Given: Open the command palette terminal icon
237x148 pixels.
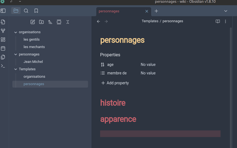Looking at the screenshot, I should pos(3,66).
